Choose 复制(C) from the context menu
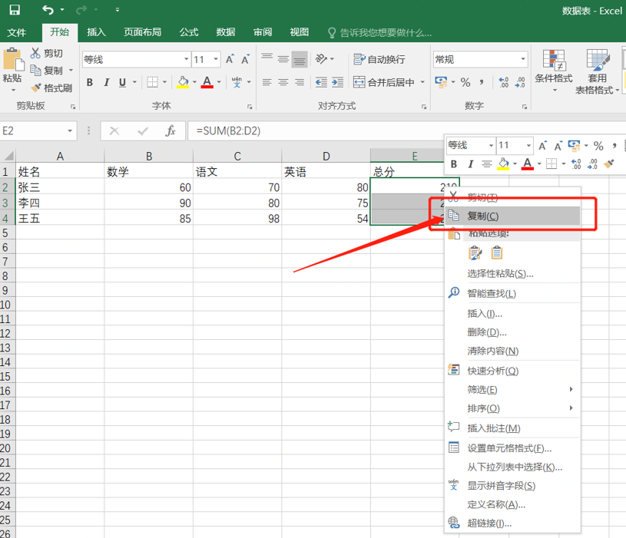The image size is (626, 538). tap(512, 216)
